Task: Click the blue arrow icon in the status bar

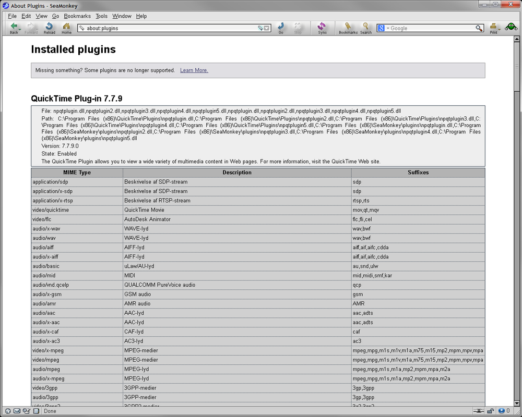Action: [x=501, y=411]
